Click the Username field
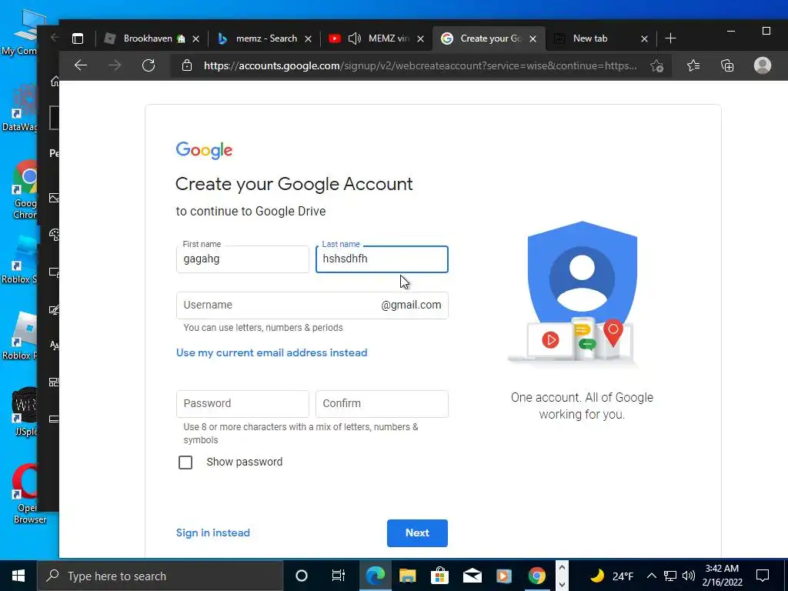 click(312, 305)
